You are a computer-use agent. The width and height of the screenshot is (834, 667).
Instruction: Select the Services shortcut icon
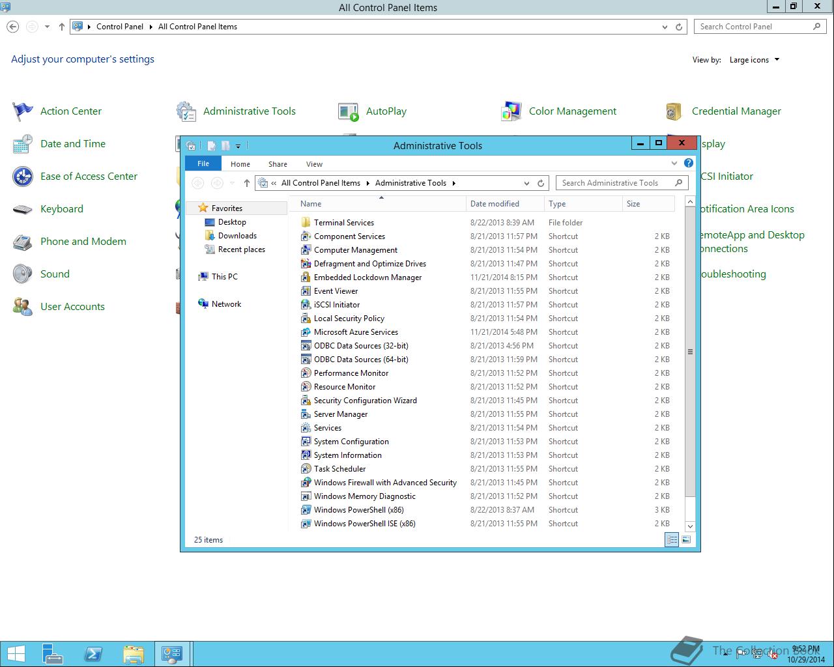pyautogui.click(x=306, y=428)
